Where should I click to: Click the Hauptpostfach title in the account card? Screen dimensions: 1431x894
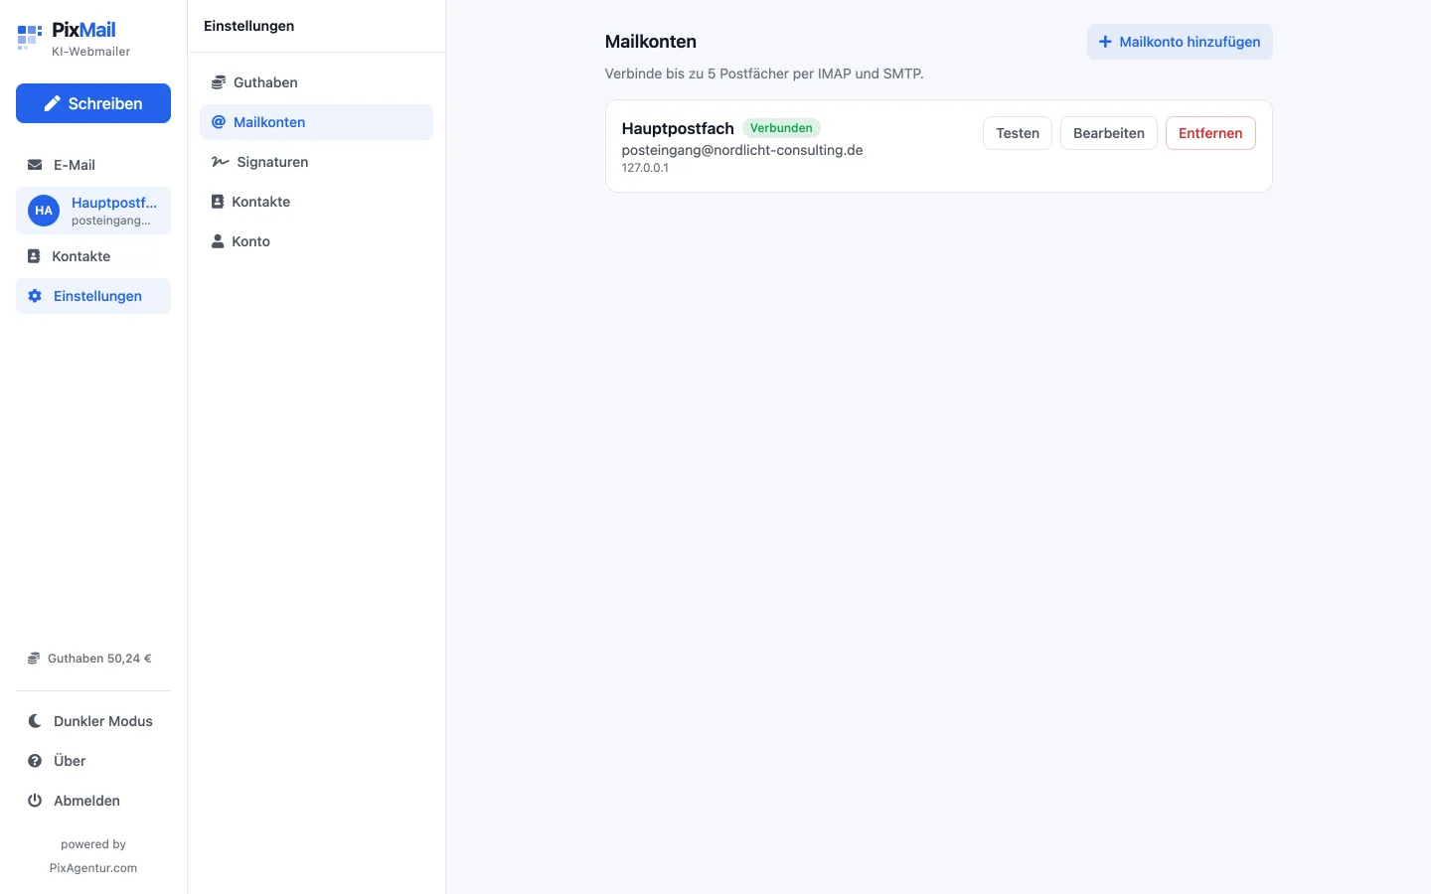point(678,128)
